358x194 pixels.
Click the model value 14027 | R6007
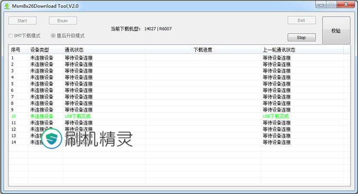(x=158, y=29)
